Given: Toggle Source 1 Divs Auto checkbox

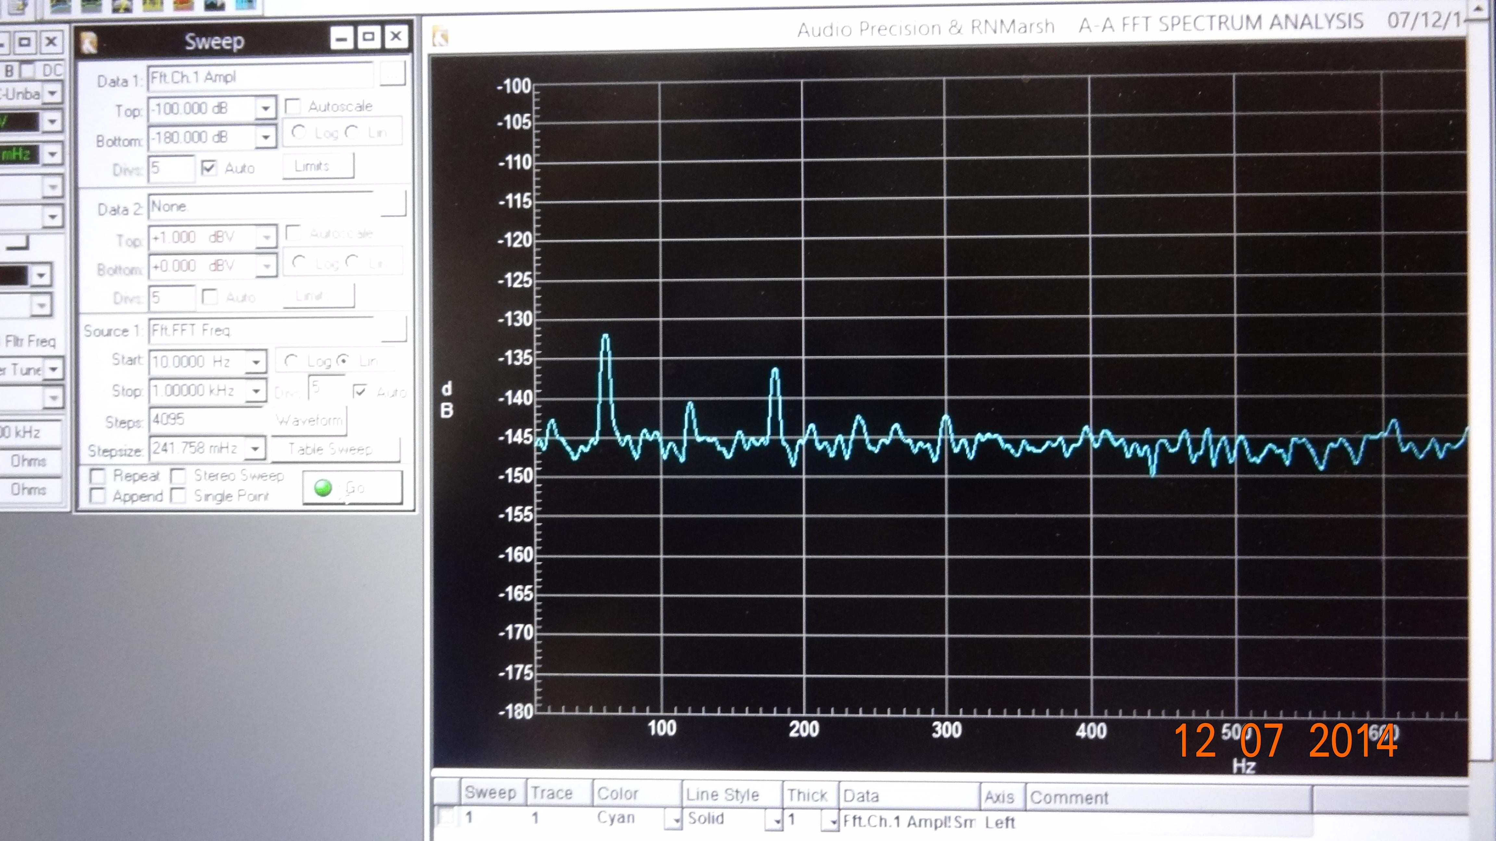Looking at the screenshot, I should [x=360, y=392].
